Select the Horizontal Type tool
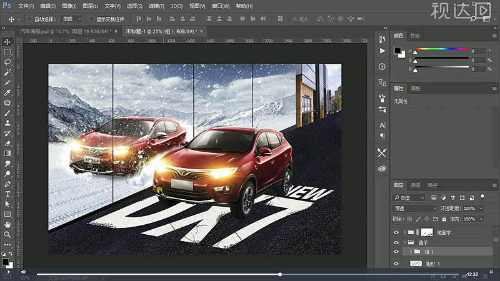The image size is (500, 281). pos(7,194)
